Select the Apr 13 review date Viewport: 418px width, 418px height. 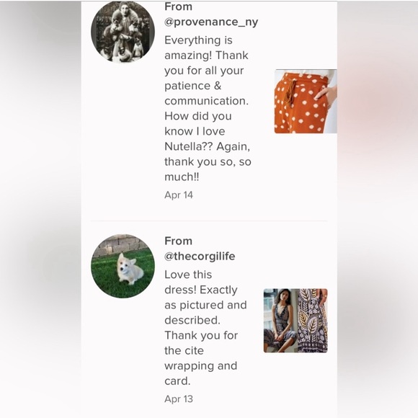coord(179,399)
